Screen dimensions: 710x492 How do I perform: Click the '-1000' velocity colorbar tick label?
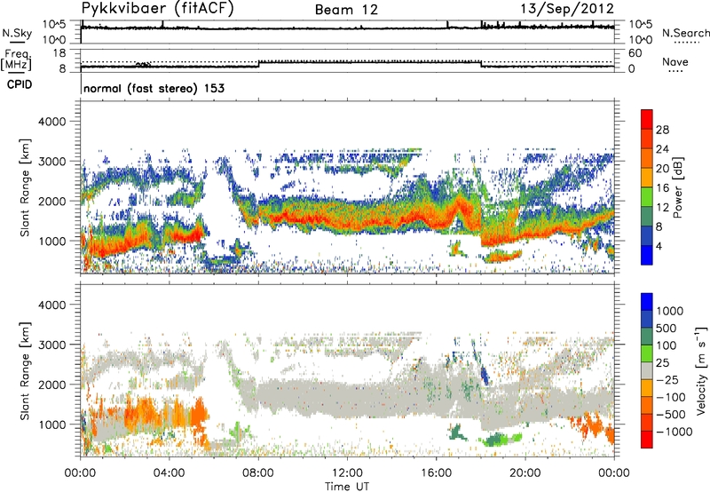pyautogui.click(x=674, y=432)
